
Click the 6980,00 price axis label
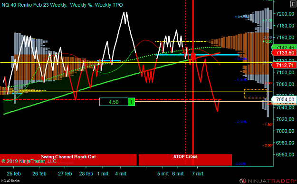[x=285, y=143]
